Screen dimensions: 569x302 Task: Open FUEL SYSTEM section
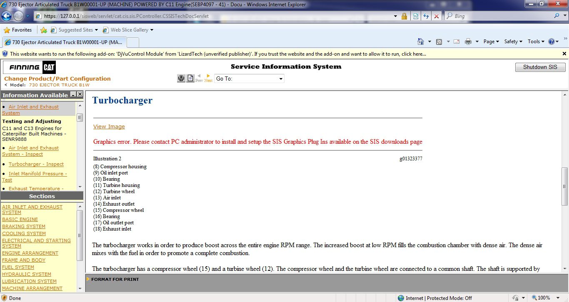[x=18, y=267]
